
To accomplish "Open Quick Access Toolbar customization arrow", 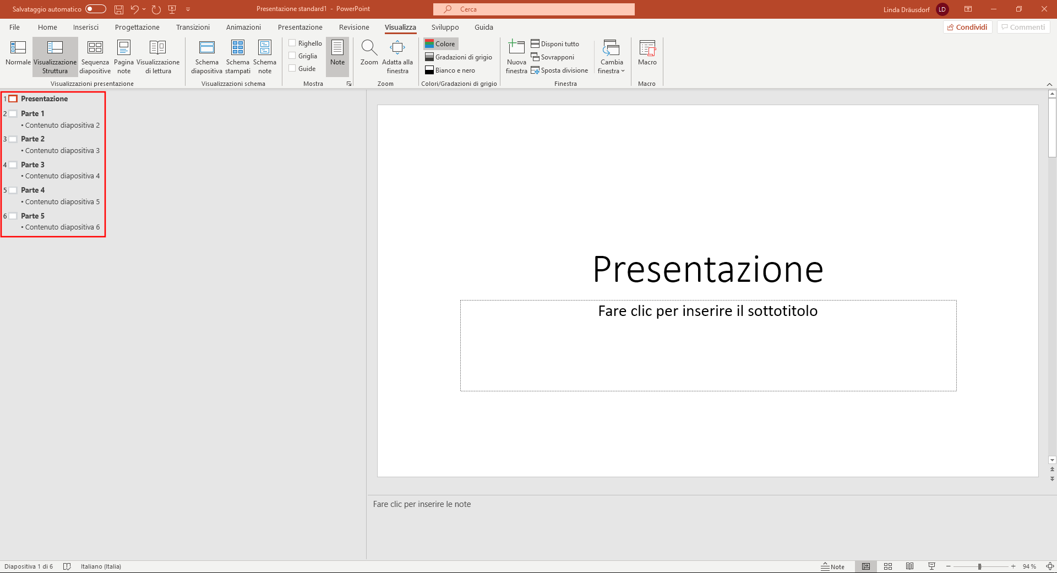I will coord(188,9).
